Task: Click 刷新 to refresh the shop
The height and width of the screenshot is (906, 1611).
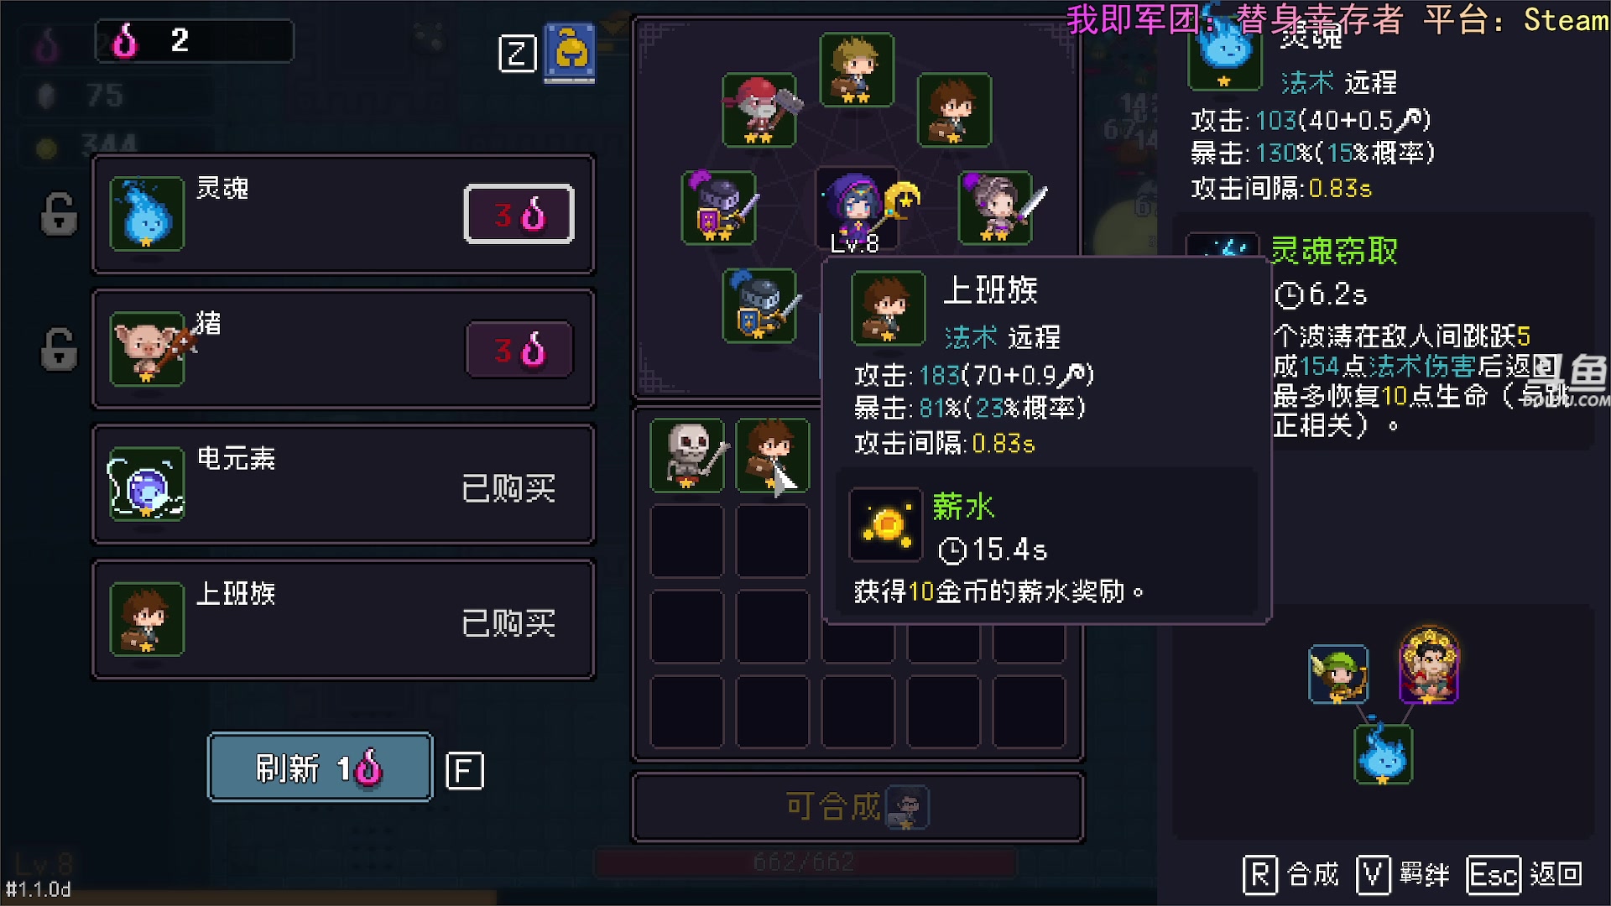Action: click(x=320, y=767)
